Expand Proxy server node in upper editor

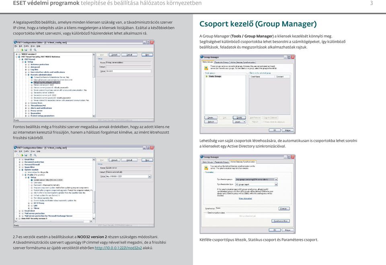tap(26, 111)
